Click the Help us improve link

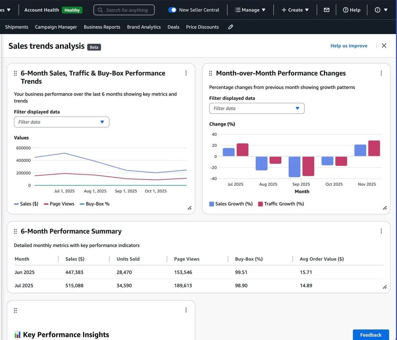349,46
